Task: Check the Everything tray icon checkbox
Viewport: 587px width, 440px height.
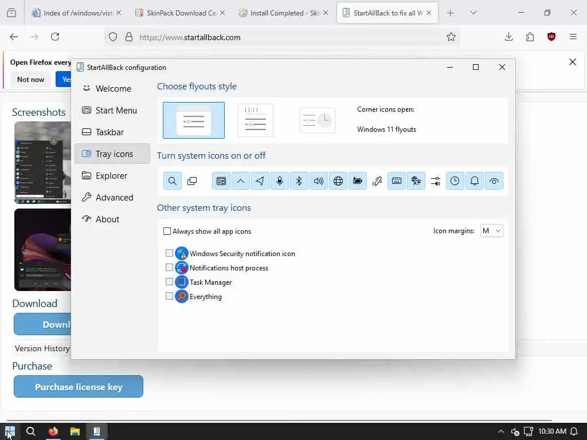Action: point(169,296)
